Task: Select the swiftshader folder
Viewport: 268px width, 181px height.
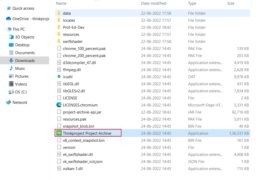Action: tap(72, 41)
